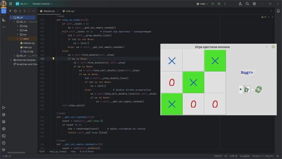The height and width of the screenshot is (159, 282).
Task: Open editor tabs options menu
Action: click(271, 11)
